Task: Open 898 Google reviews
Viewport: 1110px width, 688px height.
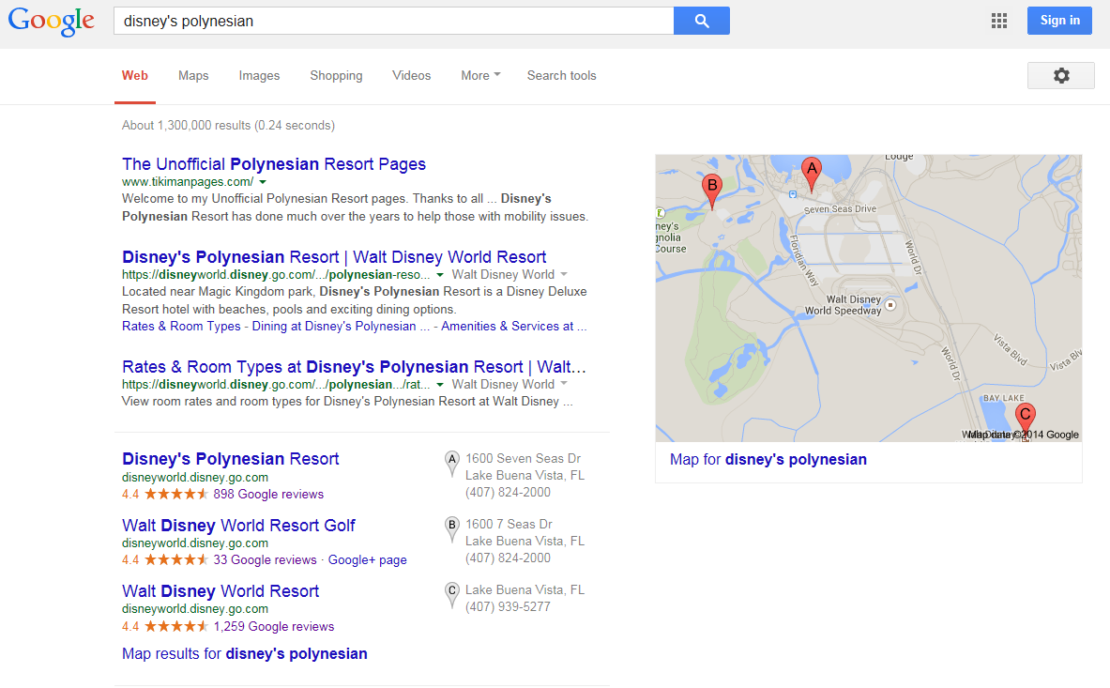Action: (268, 494)
